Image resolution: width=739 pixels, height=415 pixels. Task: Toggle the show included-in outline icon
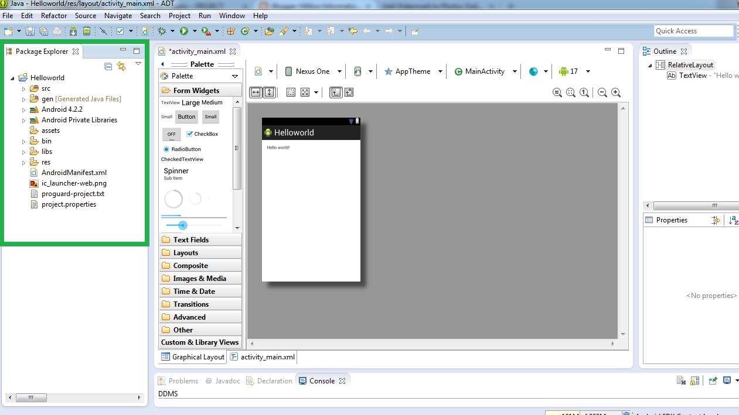(335, 92)
